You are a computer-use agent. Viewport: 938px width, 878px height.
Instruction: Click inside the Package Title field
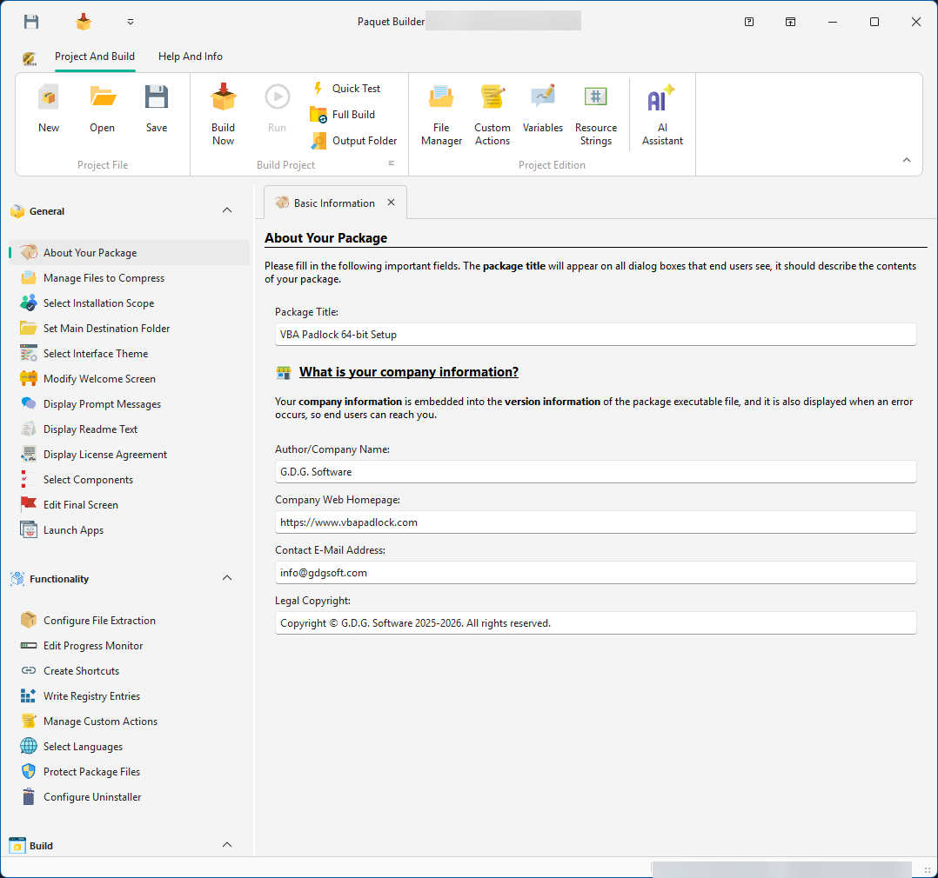595,334
